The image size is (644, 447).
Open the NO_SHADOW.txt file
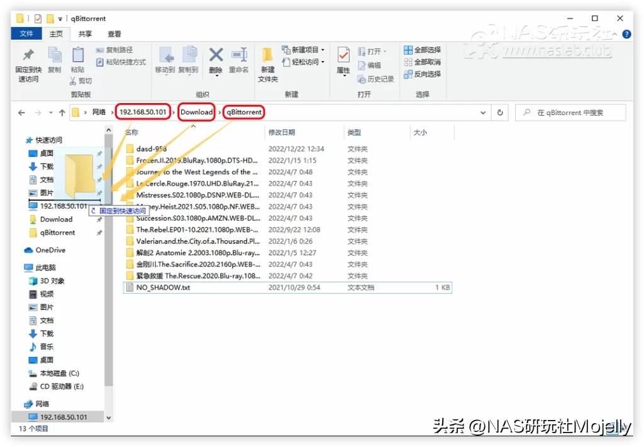164,287
